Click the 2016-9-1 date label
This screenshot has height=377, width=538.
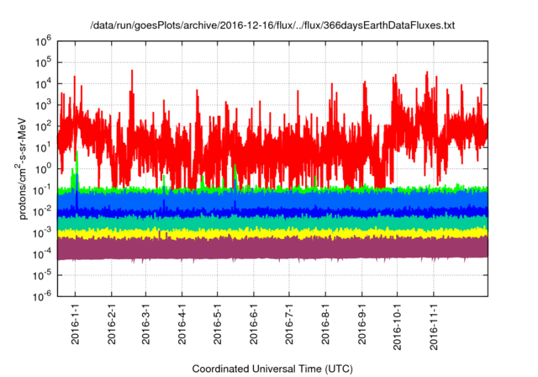coord(361,324)
